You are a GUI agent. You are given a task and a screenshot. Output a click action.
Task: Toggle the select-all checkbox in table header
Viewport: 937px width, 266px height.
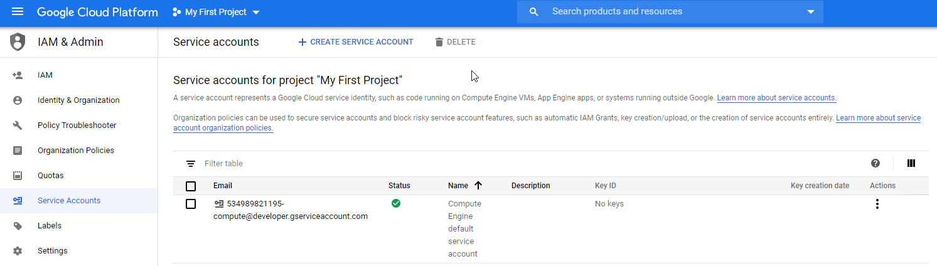click(191, 186)
